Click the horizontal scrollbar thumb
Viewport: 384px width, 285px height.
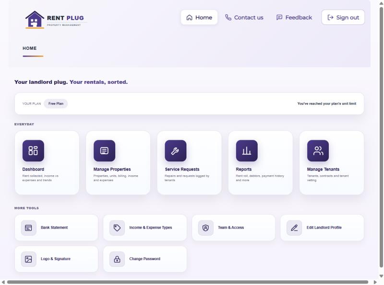[188, 282]
